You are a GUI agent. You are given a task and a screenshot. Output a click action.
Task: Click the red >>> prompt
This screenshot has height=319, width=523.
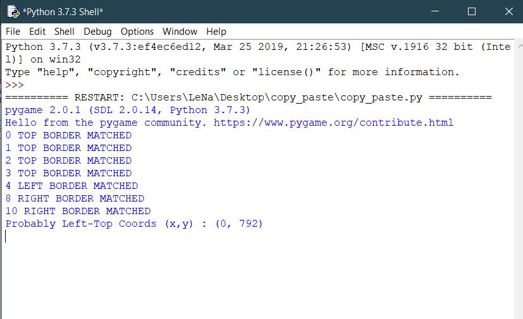pyautogui.click(x=15, y=85)
